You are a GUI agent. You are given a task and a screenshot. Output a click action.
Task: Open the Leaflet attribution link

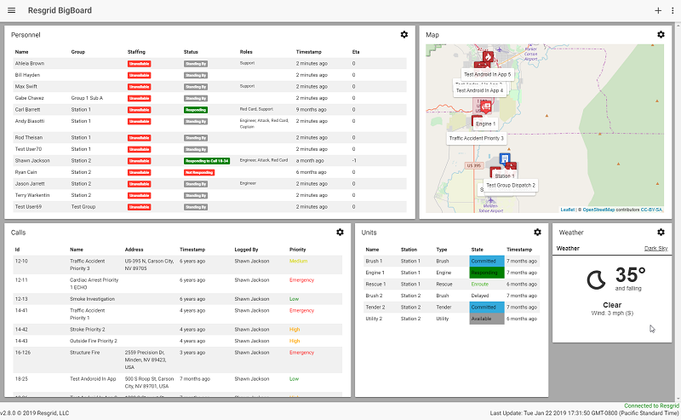point(567,210)
